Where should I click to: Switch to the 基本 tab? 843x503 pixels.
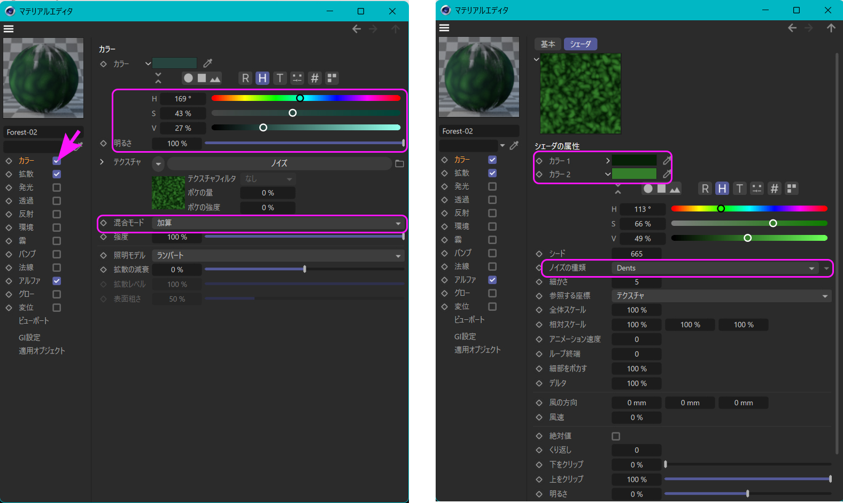tap(548, 44)
